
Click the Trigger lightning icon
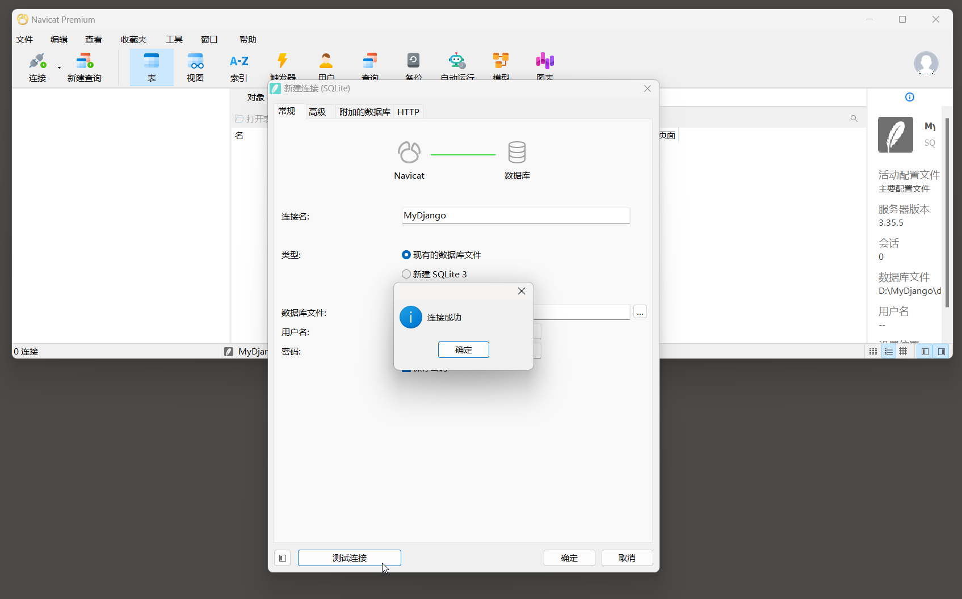pos(283,61)
